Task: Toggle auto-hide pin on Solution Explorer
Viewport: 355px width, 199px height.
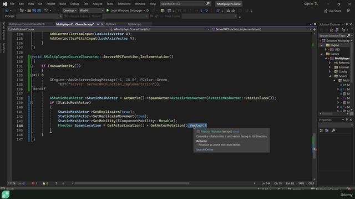Action: pyautogui.click(x=347, y=24)
